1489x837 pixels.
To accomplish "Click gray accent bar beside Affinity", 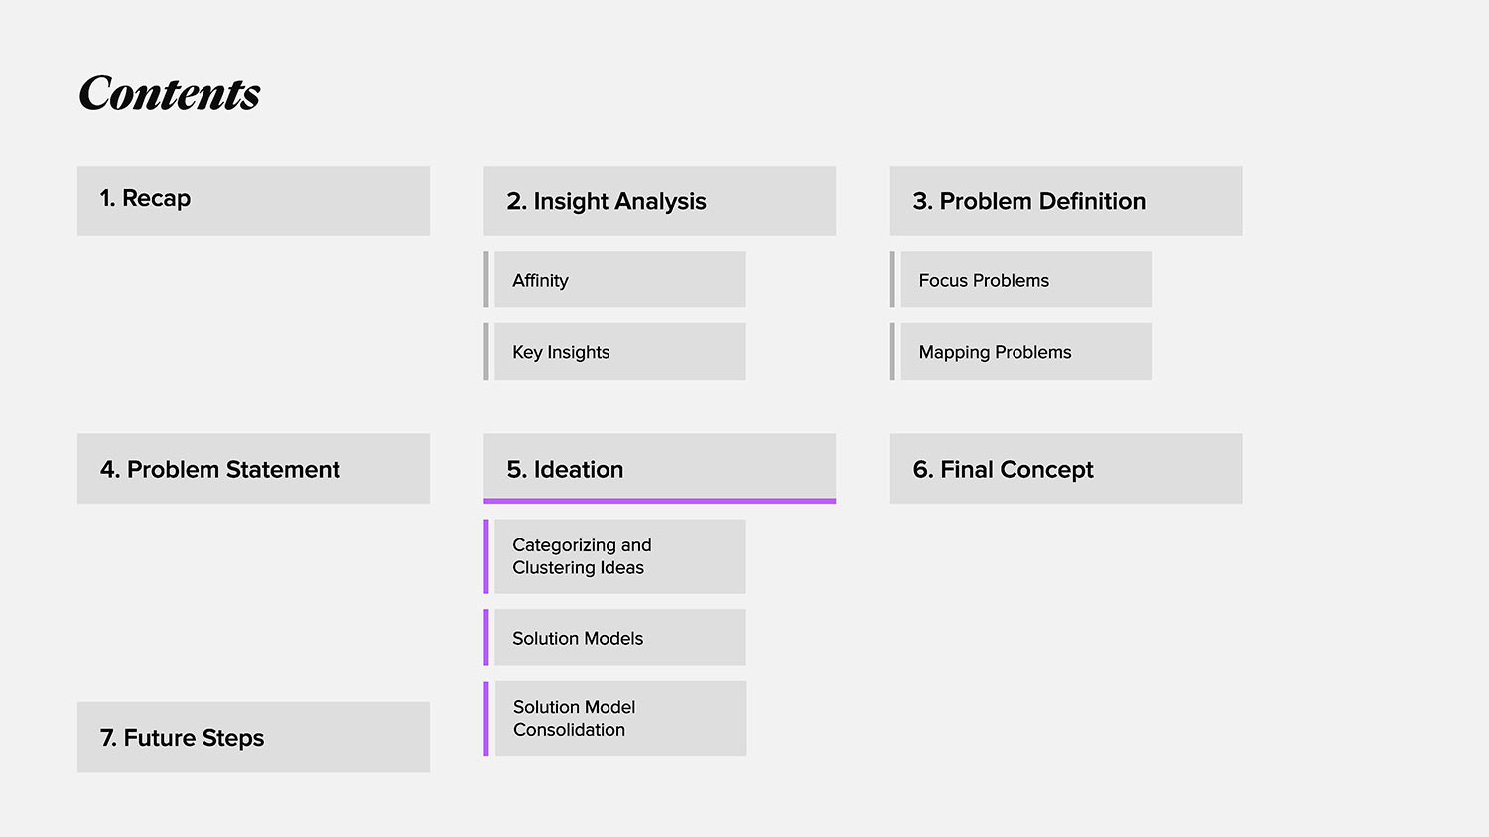I will 486,280.
